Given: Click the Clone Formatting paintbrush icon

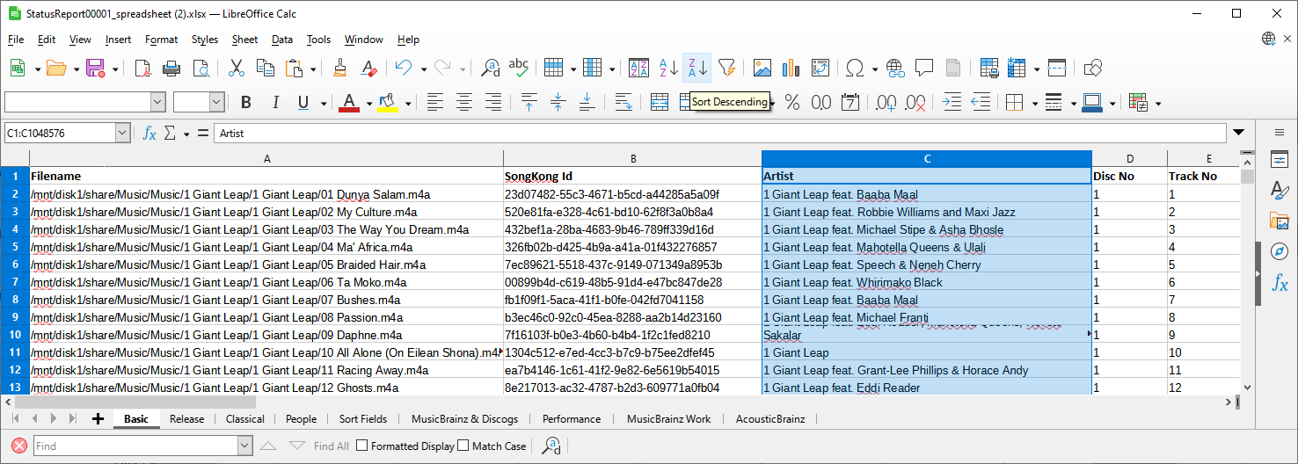Looking at the screenshot, I should coord(340,68).
